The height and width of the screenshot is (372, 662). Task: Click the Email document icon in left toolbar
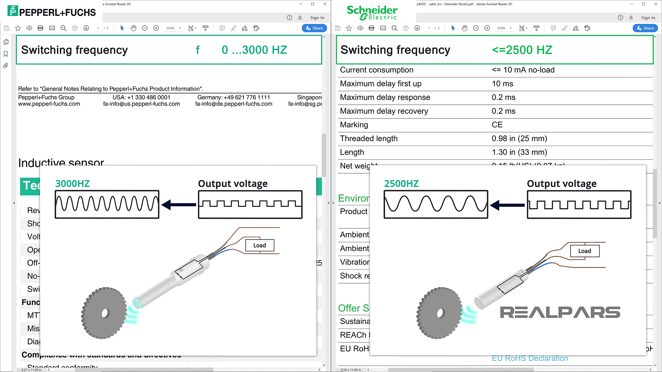(x=52, y=28)
